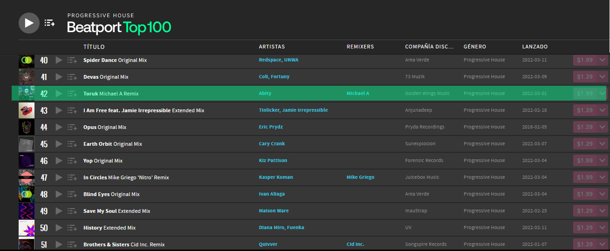610x251 pixels.
Task: Add Opus to queue
Action: (72, 127)
